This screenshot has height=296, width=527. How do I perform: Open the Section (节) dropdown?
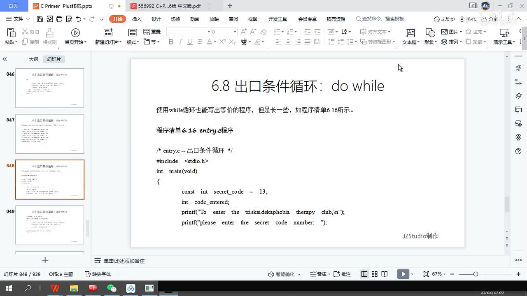152,42
